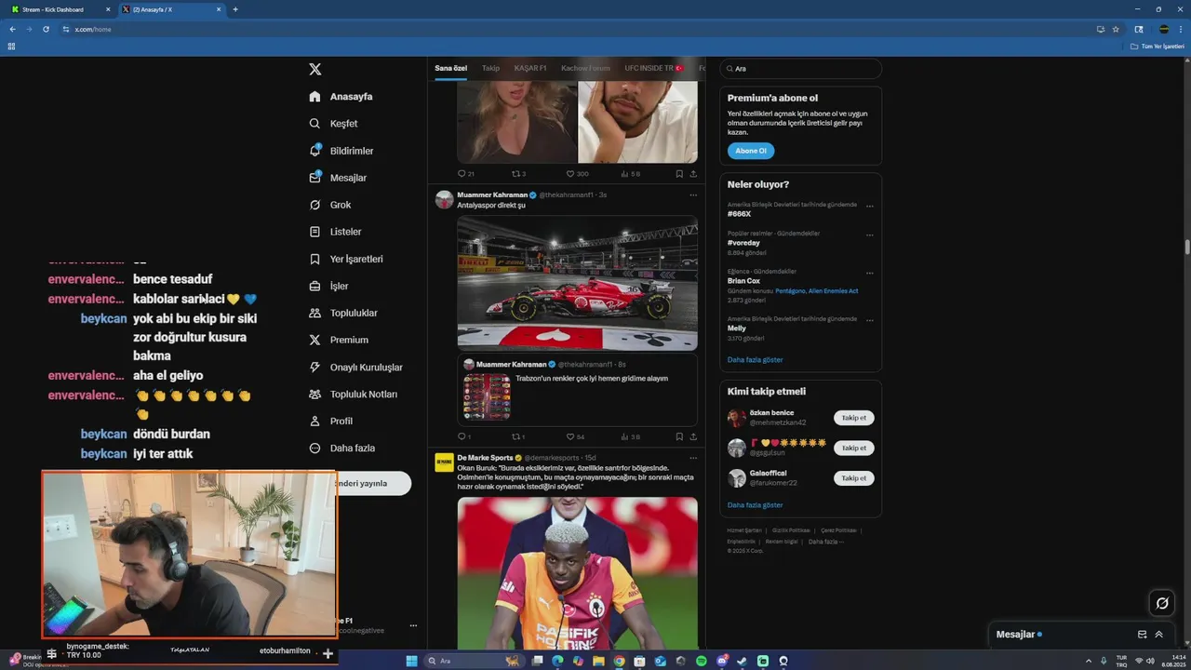The height and width of the screenshot is (670, 1191).
Task: Share the Muammer Kahraman post
Action: coord(693,436)
